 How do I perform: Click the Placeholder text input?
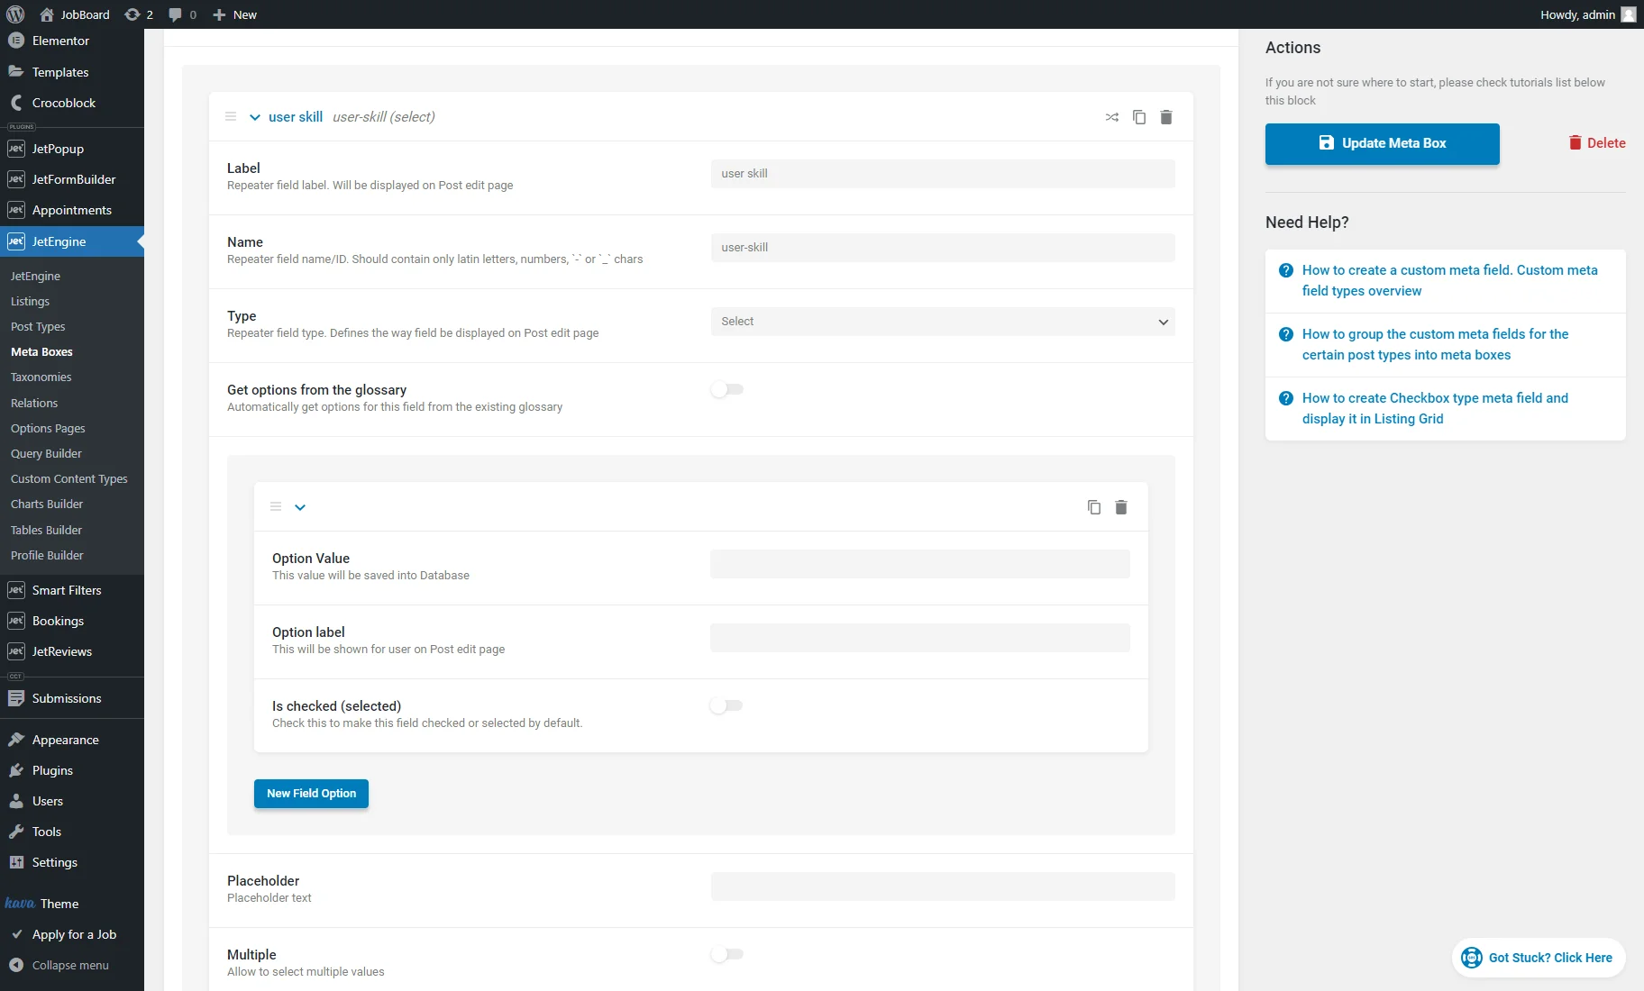point(943,886)
